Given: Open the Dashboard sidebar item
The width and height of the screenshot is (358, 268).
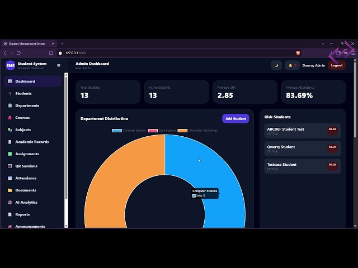Looking at the screenshot, I should [32, 82].
